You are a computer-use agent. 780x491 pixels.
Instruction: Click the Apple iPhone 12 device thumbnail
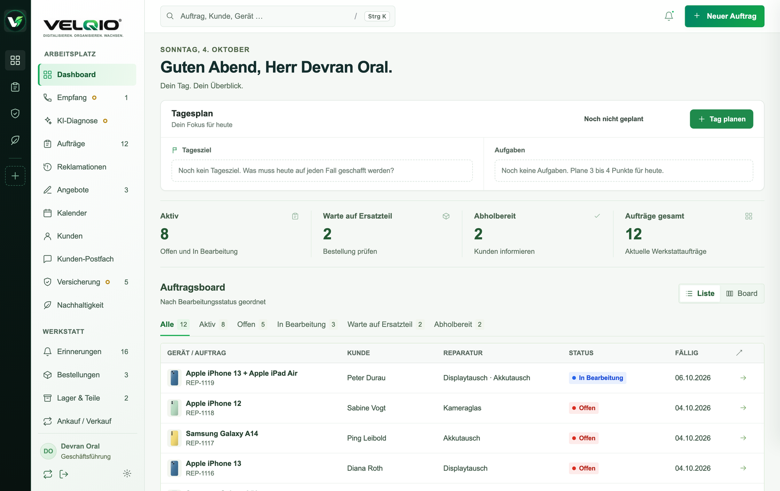[x=174, y=408]
